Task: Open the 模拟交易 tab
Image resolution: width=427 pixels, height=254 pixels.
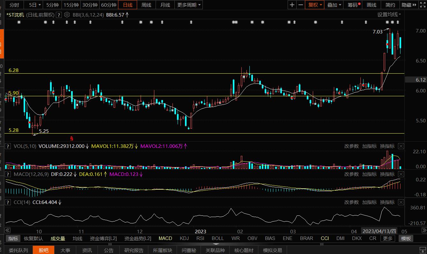Action: coord(272,250)
